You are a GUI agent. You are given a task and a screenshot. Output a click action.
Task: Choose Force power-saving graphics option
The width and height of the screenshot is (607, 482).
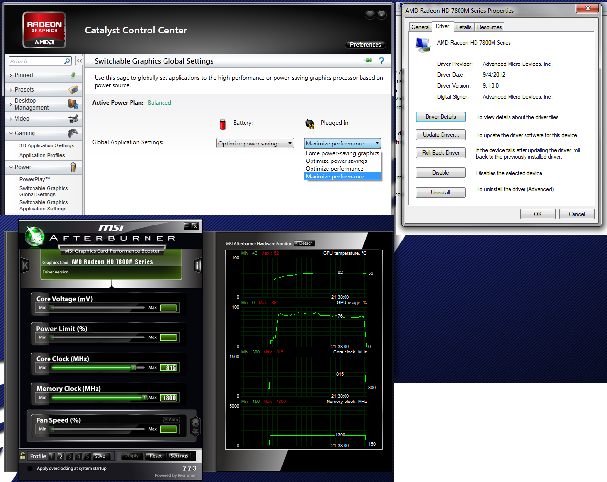343,153
